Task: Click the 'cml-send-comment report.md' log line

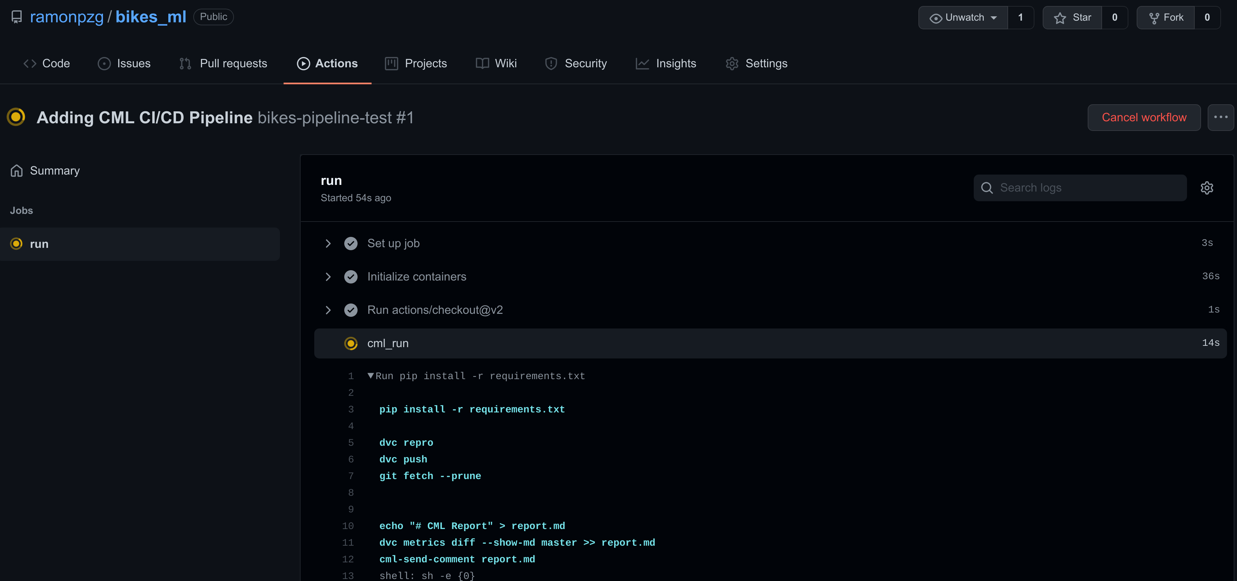Action: (457, 559)
